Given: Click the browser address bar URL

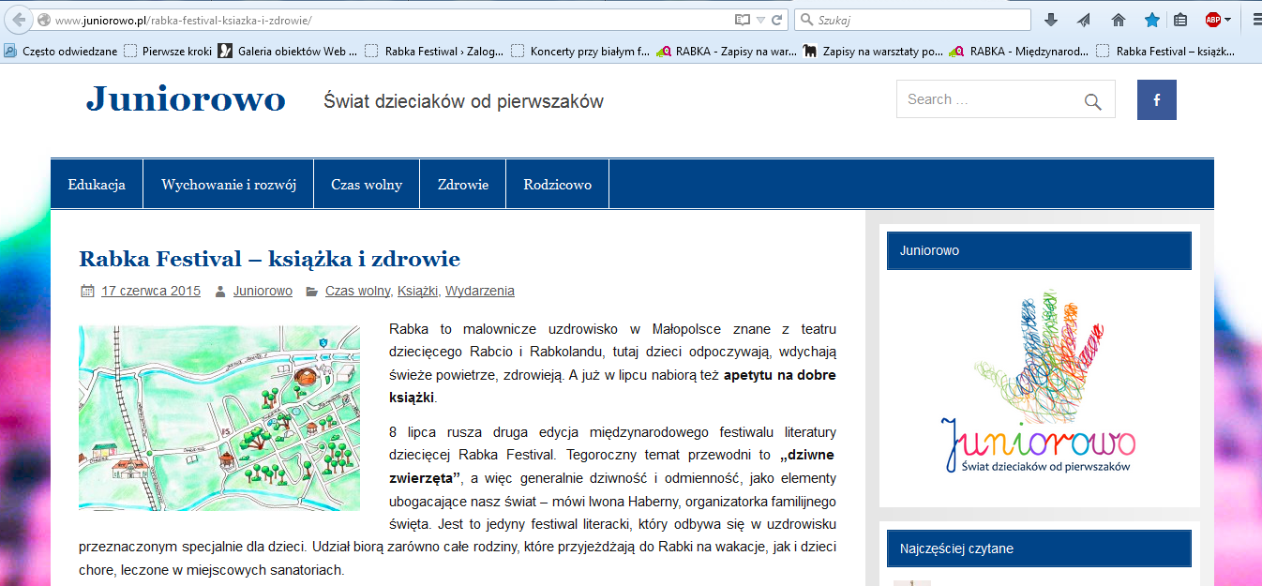Looking at the screenshot, I should [x=394, y=20].
